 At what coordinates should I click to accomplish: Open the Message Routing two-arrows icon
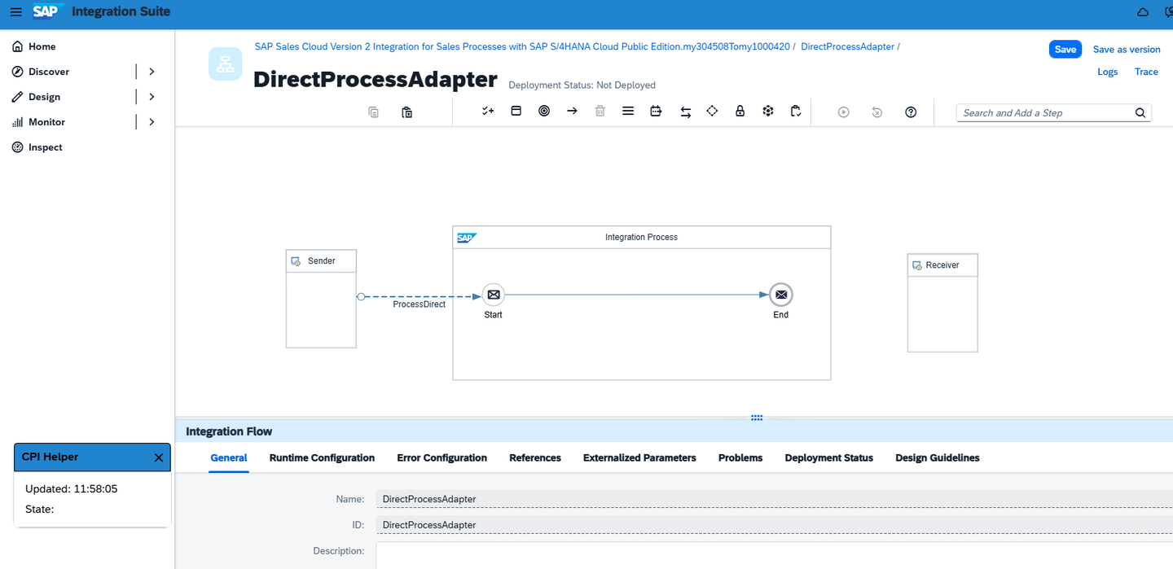pos(685,112)
